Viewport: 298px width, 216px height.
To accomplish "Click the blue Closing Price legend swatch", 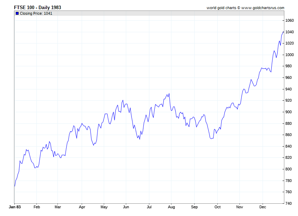I will (17, 13).
